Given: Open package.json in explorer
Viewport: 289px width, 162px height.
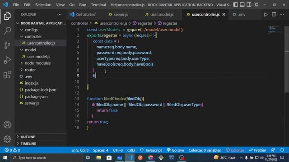Looking at the screenshot, I should (41, 97).
